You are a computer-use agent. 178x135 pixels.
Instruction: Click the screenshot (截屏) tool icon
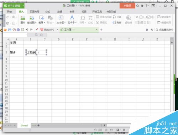click(x=42, y=18)
